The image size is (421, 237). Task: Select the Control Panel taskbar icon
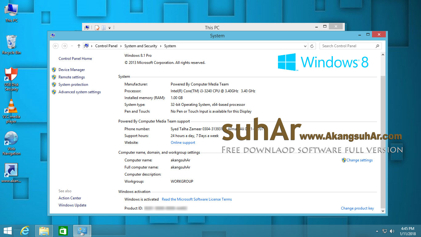click(82, 231)
